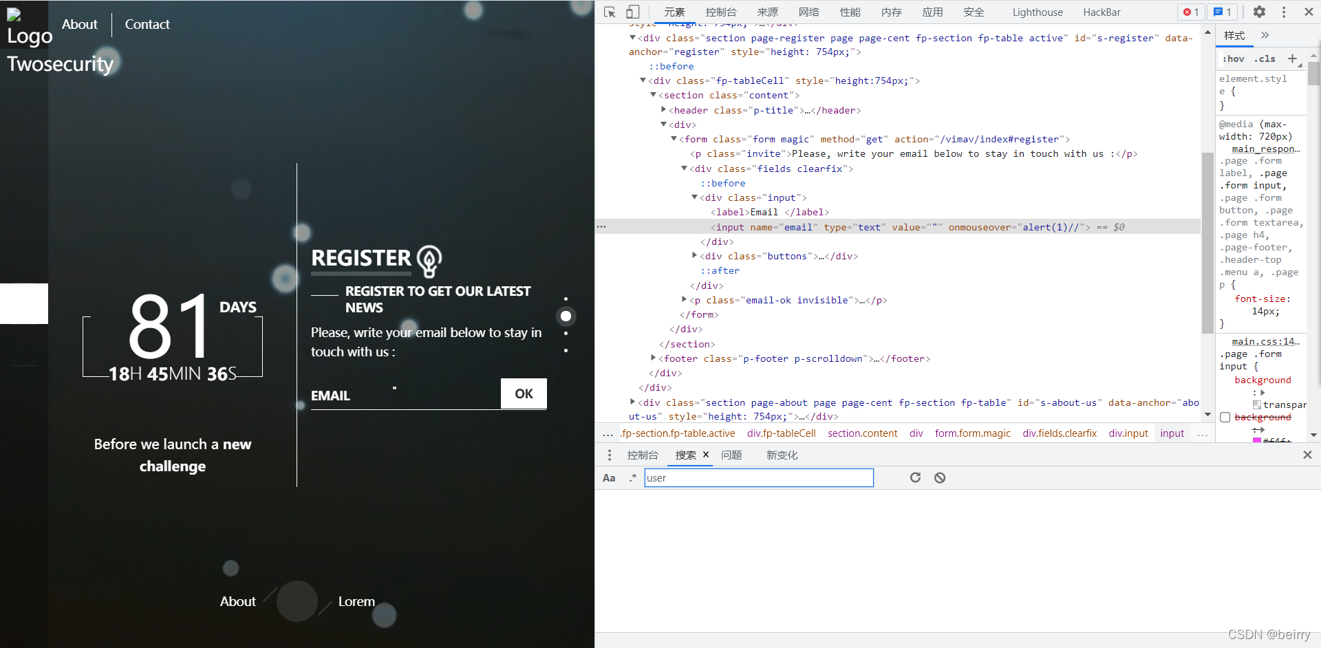Click the red error count badge
This screenshot has height=648, width=1321.
tap(1190, 12)
